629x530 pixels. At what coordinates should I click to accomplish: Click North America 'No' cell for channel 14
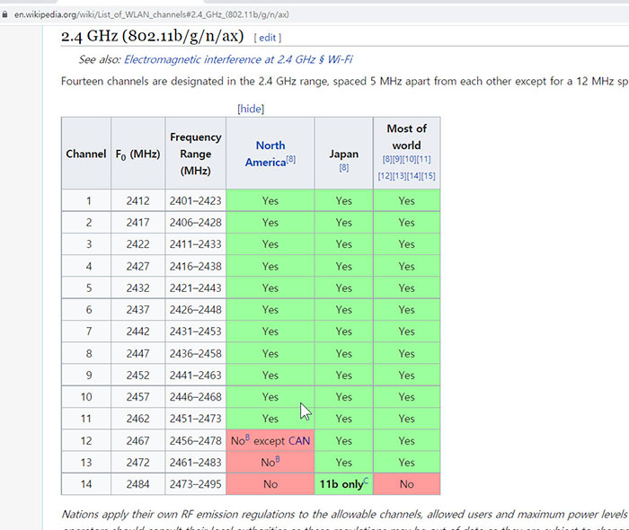click(x=270, y=484)
